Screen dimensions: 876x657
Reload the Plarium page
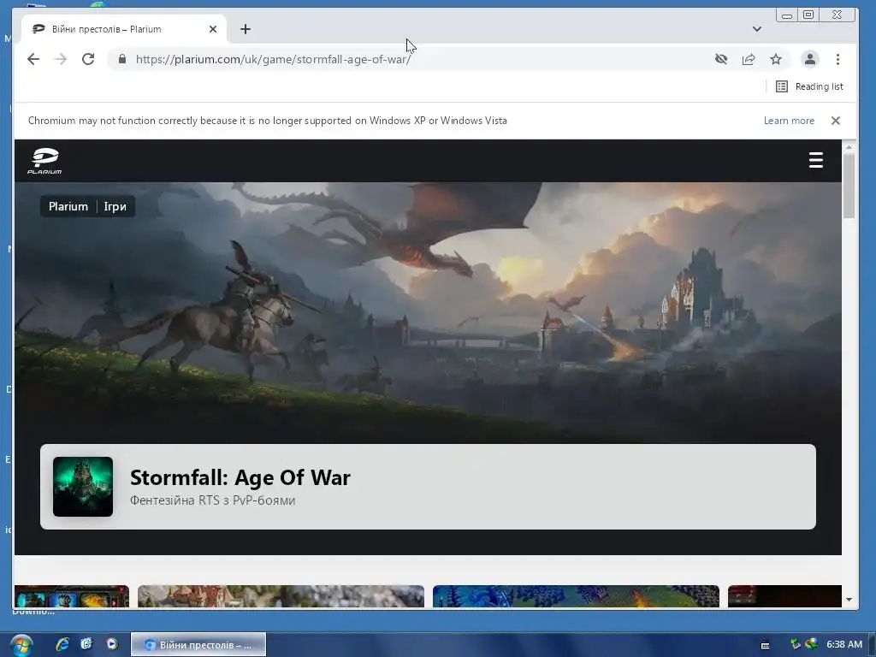tap(88, 59)
